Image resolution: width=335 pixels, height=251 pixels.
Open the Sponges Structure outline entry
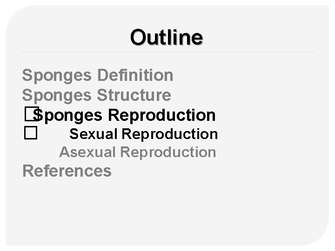pos(96,95)
